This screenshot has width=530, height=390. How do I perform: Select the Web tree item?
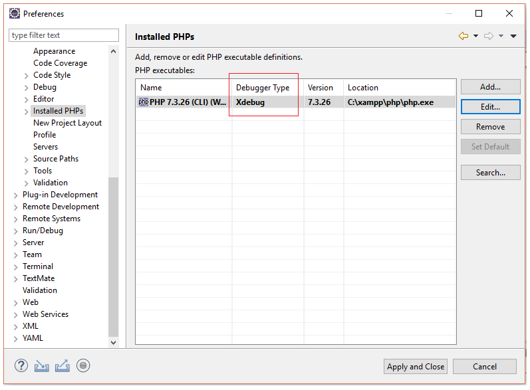[x=31, y=302]
